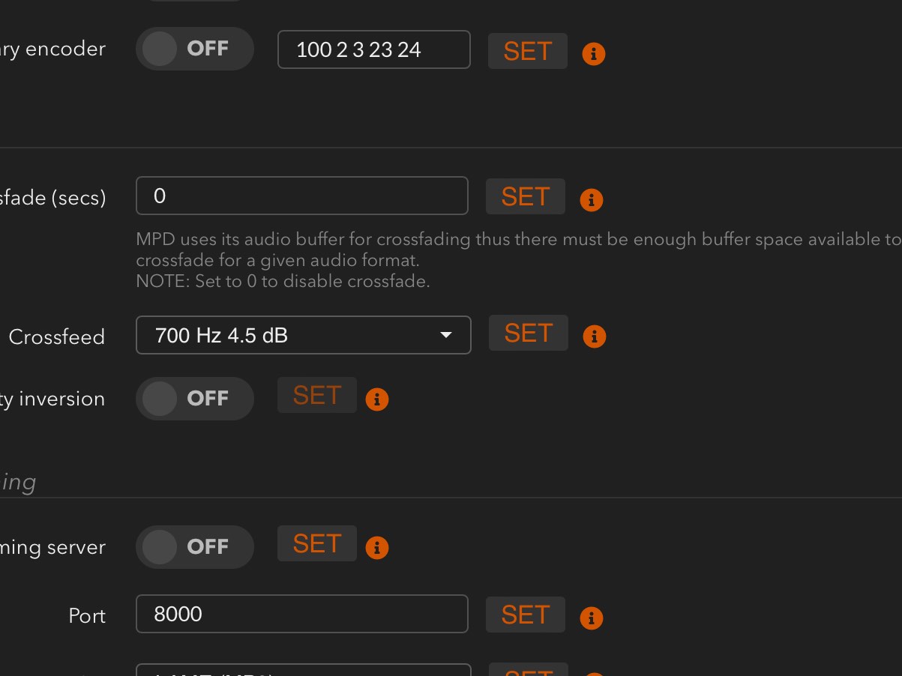This screenshot has width=902, height=676.
Task: Apply Crossfeed selection with SET
Action: pyautogui.click(x=529, y=333)
